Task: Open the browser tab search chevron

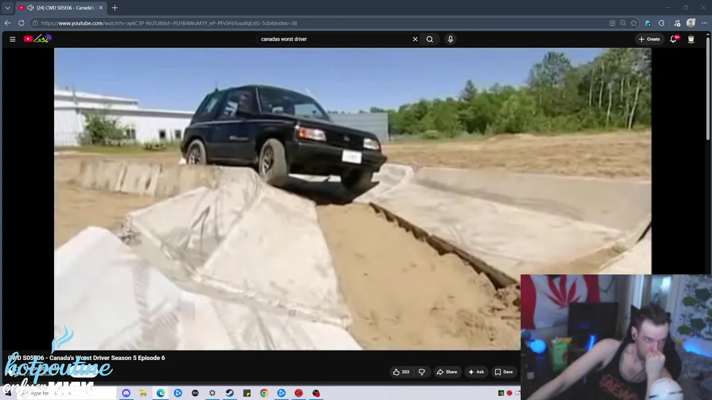Action: coord(7,8)
